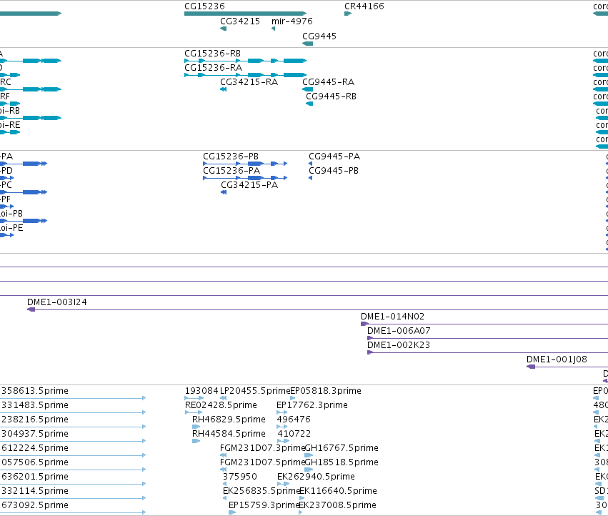Click protein CG9445-PB label
Screen dimensions: 608x516
click(334, 171)
